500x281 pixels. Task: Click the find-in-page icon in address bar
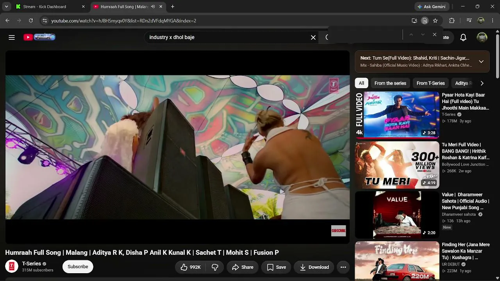[425, 21]
